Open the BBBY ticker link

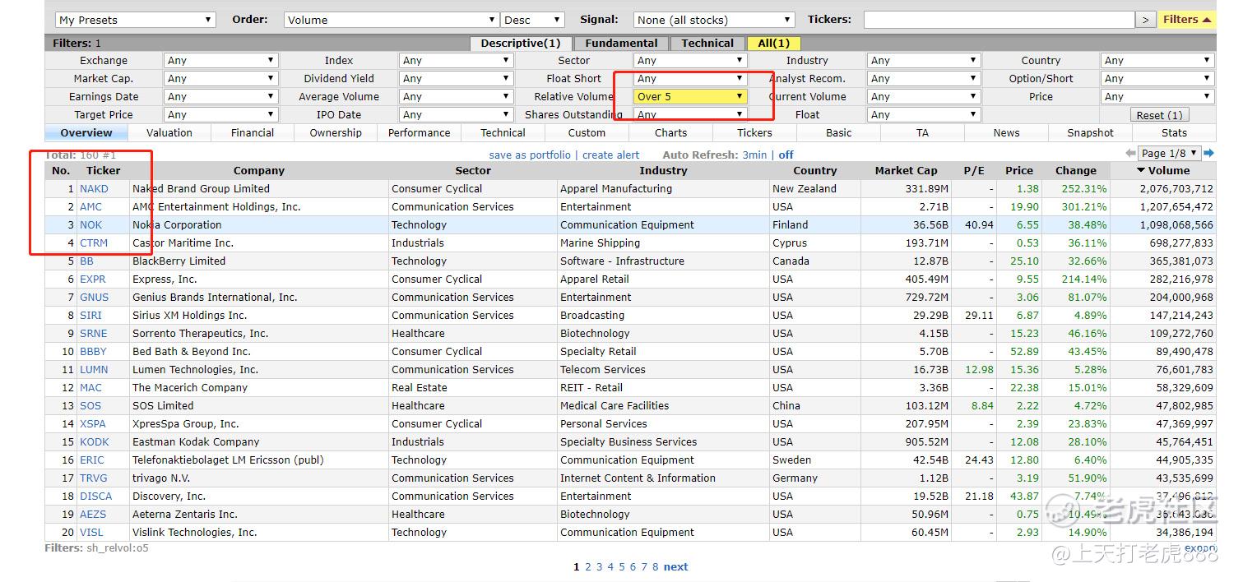(93, 351)
